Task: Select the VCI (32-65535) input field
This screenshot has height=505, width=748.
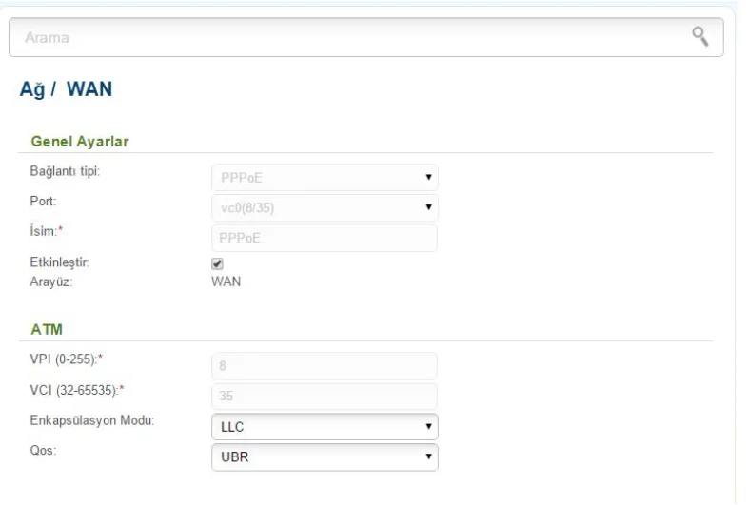Action: [x=323, y=397]
